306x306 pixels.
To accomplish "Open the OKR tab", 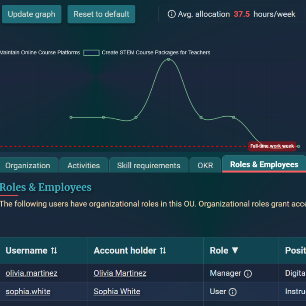I will click(x=205, y=166).
